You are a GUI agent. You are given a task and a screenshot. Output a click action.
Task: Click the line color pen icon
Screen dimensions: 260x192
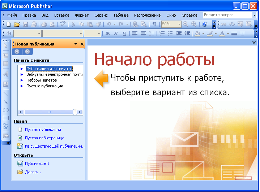click(210, 34)
